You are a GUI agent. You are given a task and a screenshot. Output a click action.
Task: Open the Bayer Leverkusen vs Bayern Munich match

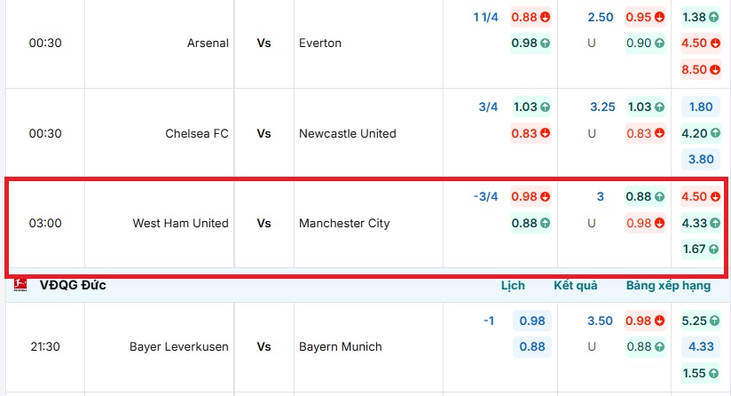263,346
